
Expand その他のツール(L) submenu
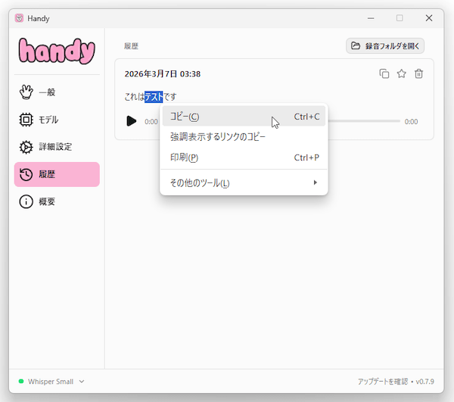[244, 182]
